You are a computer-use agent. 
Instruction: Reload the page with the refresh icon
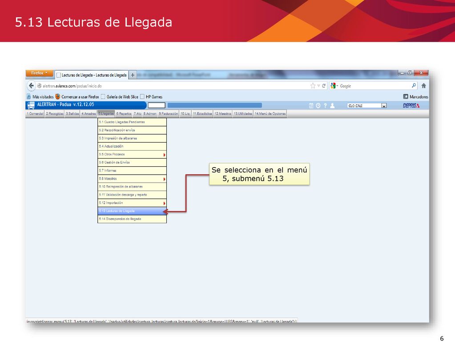click(x=323, y=86)
